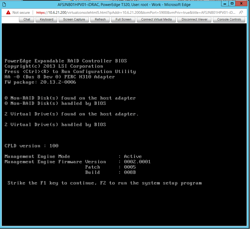Click 'Strike the F1 key to continue' line
Image resolution: width=250 pixels, height=229 pixels.
click(x=105, y=183)
